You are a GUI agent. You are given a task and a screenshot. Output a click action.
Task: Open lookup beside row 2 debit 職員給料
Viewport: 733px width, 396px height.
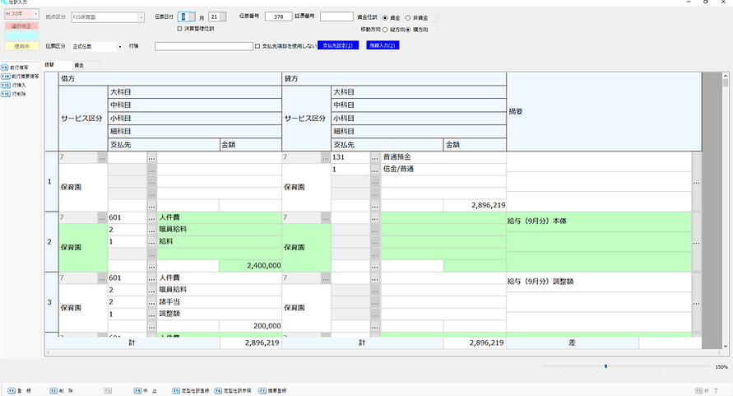pos(151,230)
